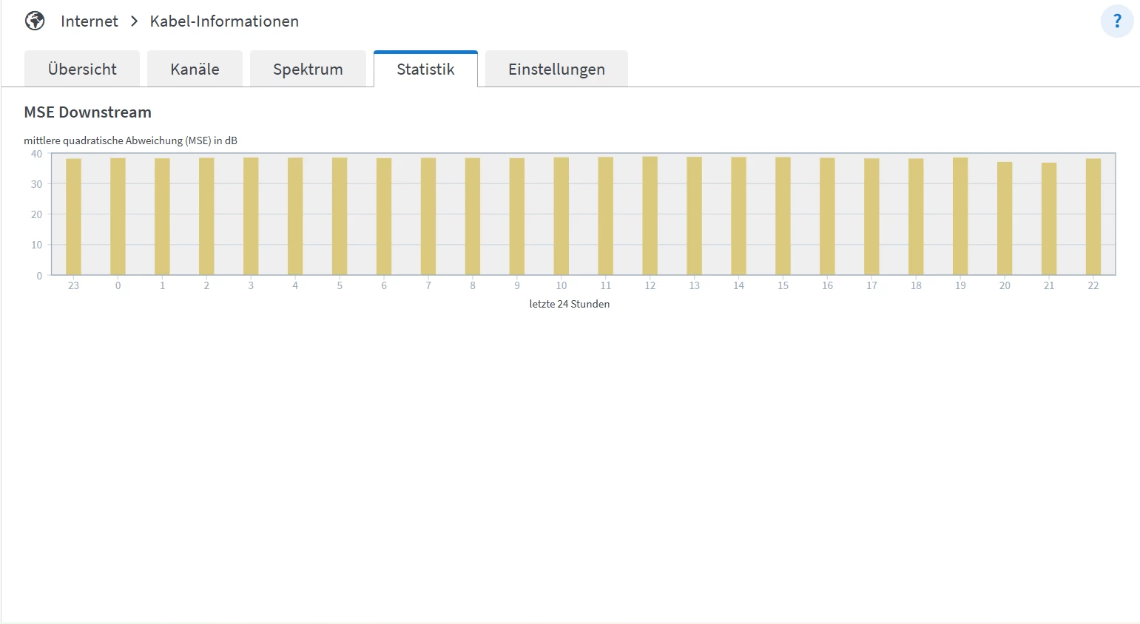Click the Statistik tab
The width and height of the screenshot is (1140, 624).
click(x=425, y=69)
